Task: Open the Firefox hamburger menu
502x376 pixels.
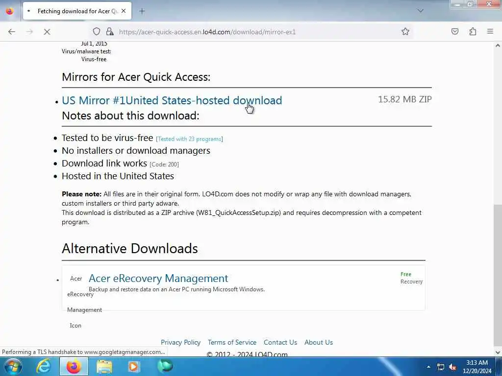Action: [x=490, y=31]
